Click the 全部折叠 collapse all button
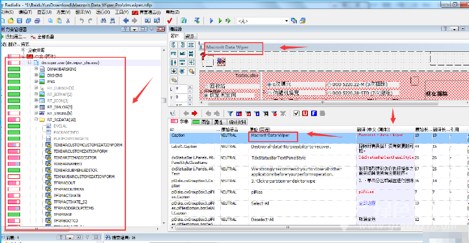 [42, 37]
